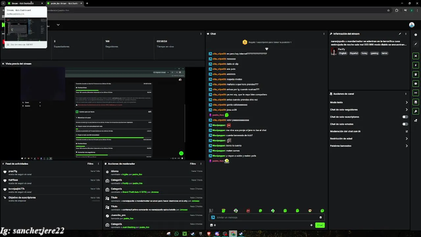Open WhatsApp from the taskbar
The height and width of the screenshot is (237, 421).
point(177,234)
